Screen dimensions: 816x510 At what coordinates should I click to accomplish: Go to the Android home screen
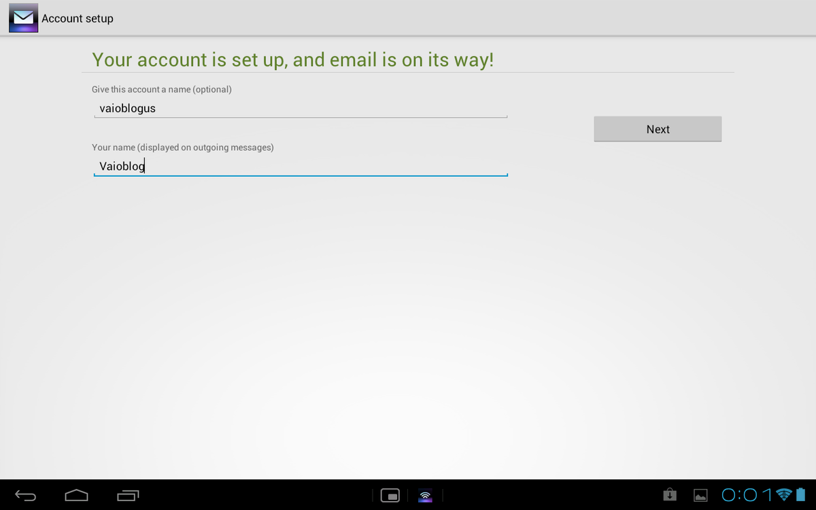(x=76, y=495)
